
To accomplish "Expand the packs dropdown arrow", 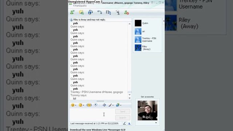I will tap(121, 105).
